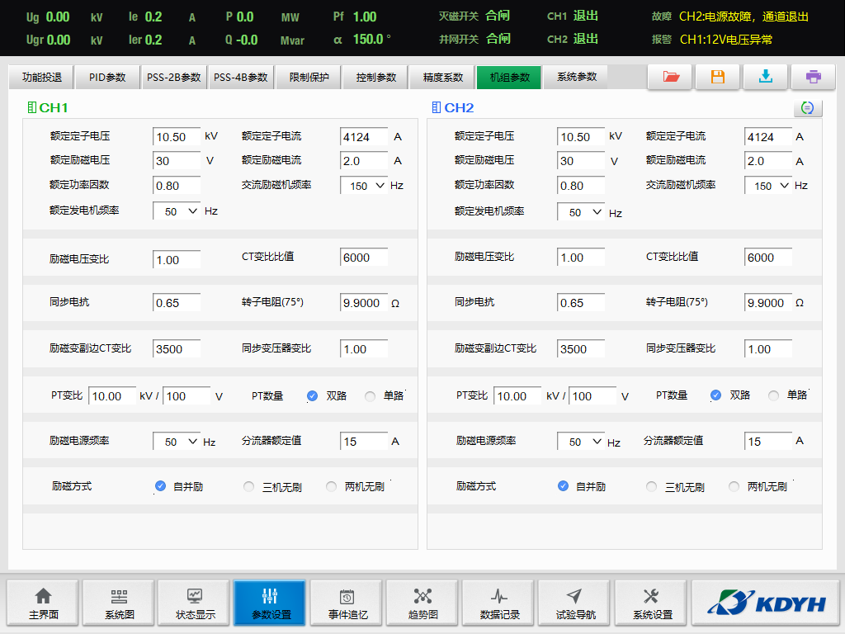Screen dimensions: 845x634
Task: Open 系统设置 from bottom bar
Action: (x=652, y=603)
